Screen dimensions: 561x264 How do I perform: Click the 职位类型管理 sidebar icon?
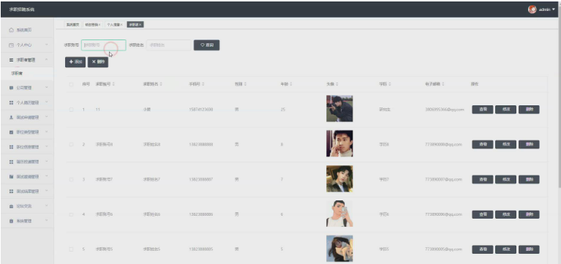click(11, 132)
